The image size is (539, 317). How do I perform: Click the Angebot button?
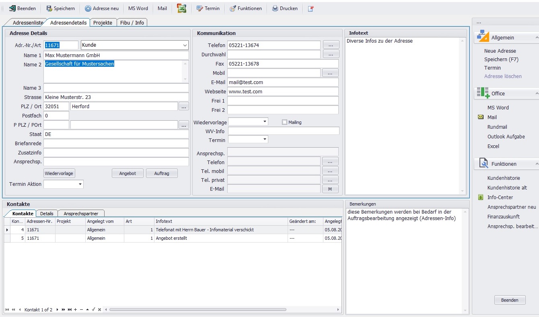[128, 173]
